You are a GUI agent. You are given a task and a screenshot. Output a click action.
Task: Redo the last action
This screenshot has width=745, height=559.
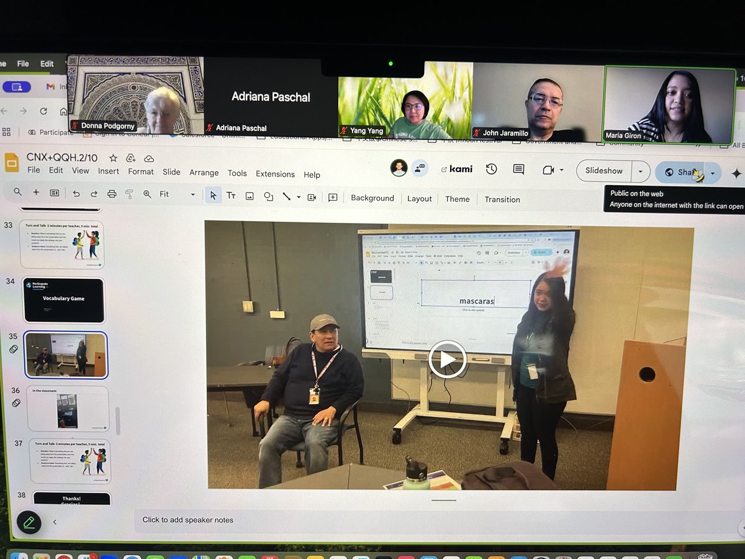pyautogui.click(x=94, y=194)
